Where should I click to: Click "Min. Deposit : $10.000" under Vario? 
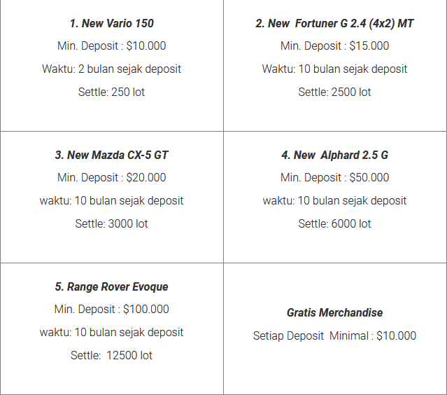click(x=112, y=46)
